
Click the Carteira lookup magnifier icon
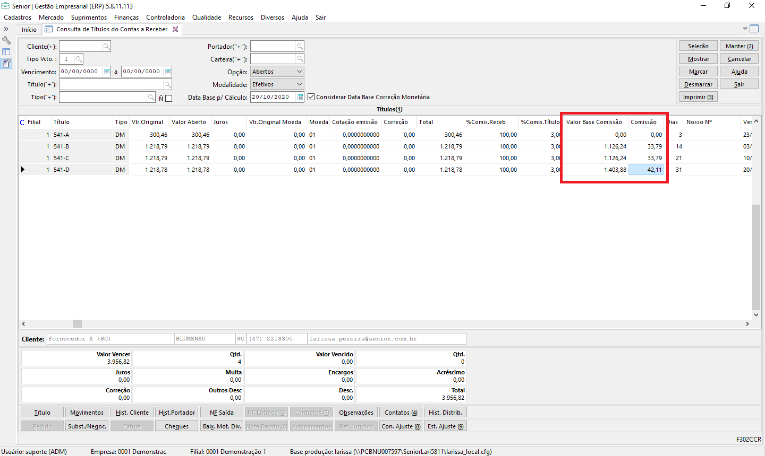pos(300,59)
